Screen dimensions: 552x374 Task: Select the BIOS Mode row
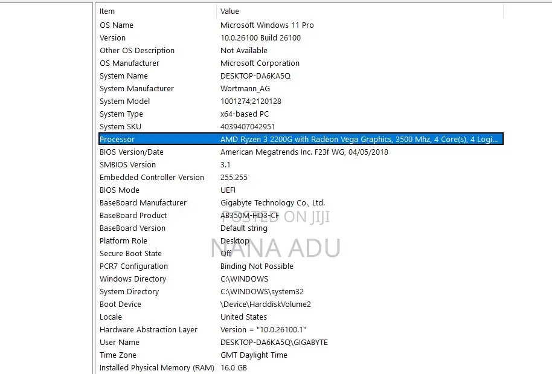coord(301,190)
